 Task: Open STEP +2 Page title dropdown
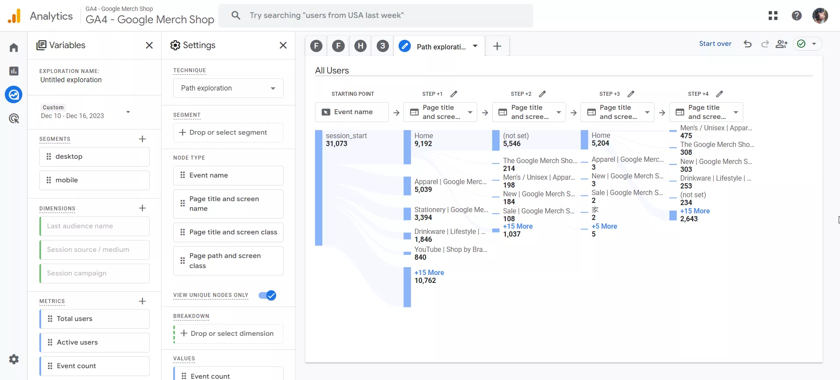pyautogui.click(x=529, y=112)
